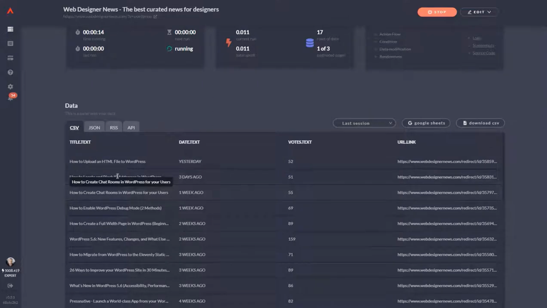Open the settings gear icon in the sidebar
547x308 pixels.
click(x=10, y=87)
